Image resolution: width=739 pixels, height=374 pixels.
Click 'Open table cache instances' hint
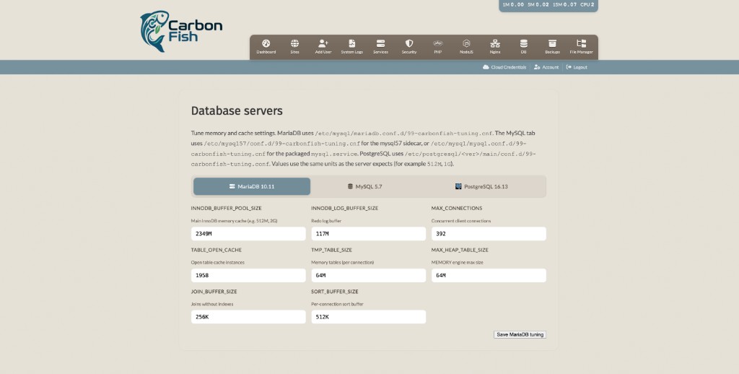click(x=218, y=262)
